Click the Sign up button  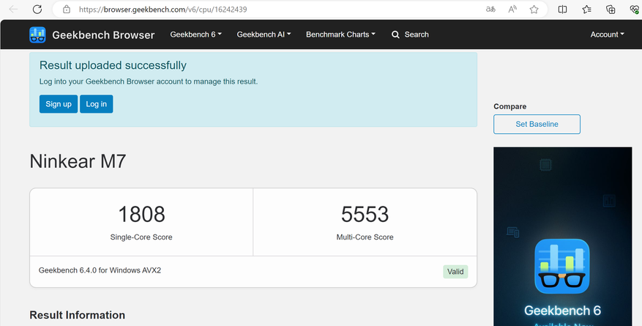[x=59, y=104]
